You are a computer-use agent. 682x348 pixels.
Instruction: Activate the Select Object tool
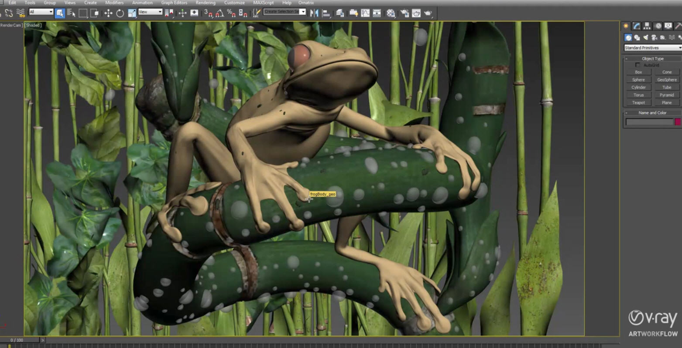[60, 13]
